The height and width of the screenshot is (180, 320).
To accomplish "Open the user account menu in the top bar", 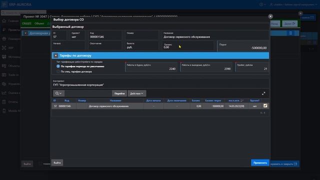I will pos(293,4).
